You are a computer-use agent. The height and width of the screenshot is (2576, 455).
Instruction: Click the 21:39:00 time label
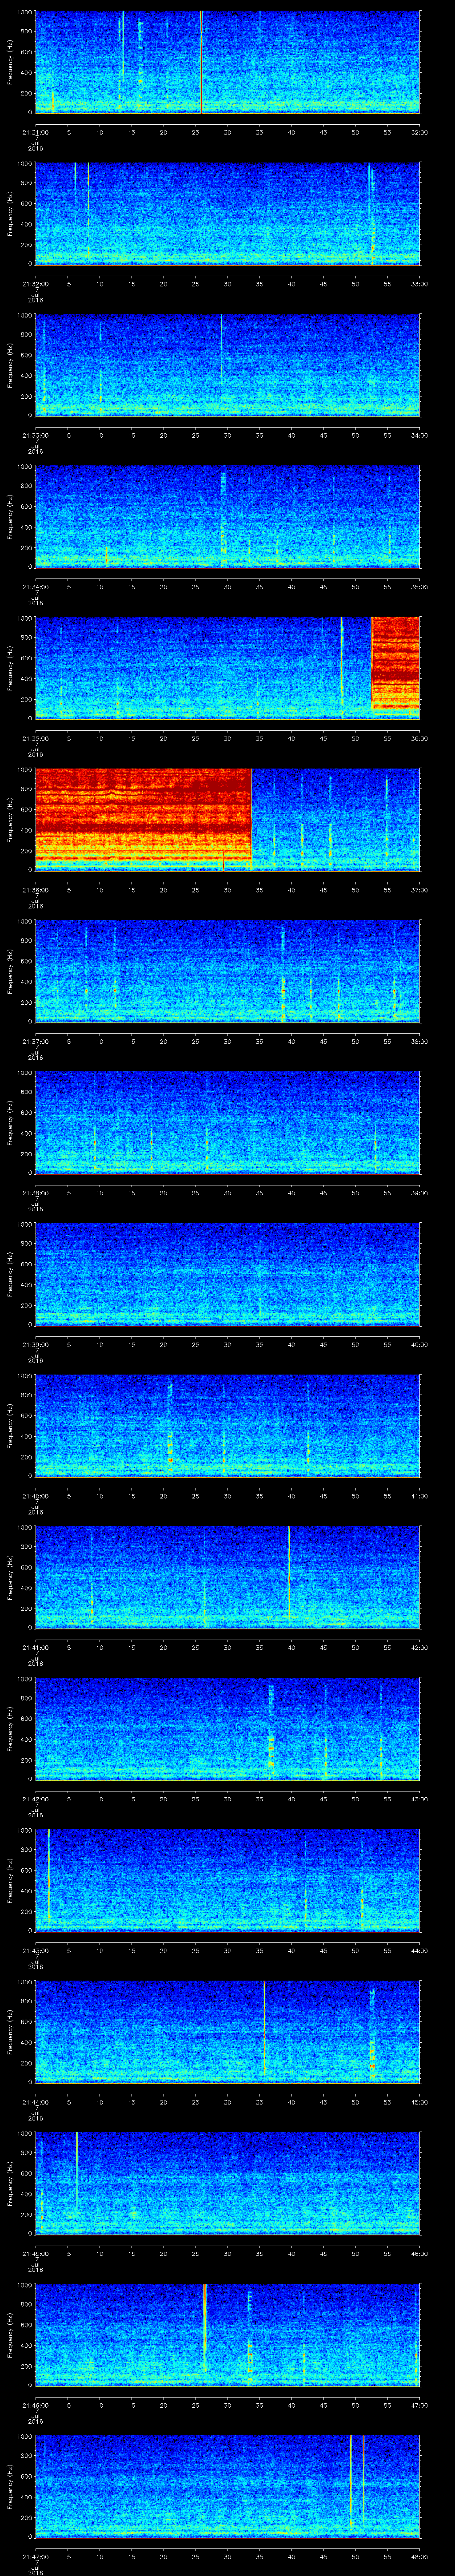(x=35, y=1344)
